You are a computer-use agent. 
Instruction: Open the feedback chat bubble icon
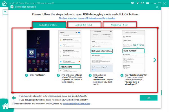click(x=142, y=3)
